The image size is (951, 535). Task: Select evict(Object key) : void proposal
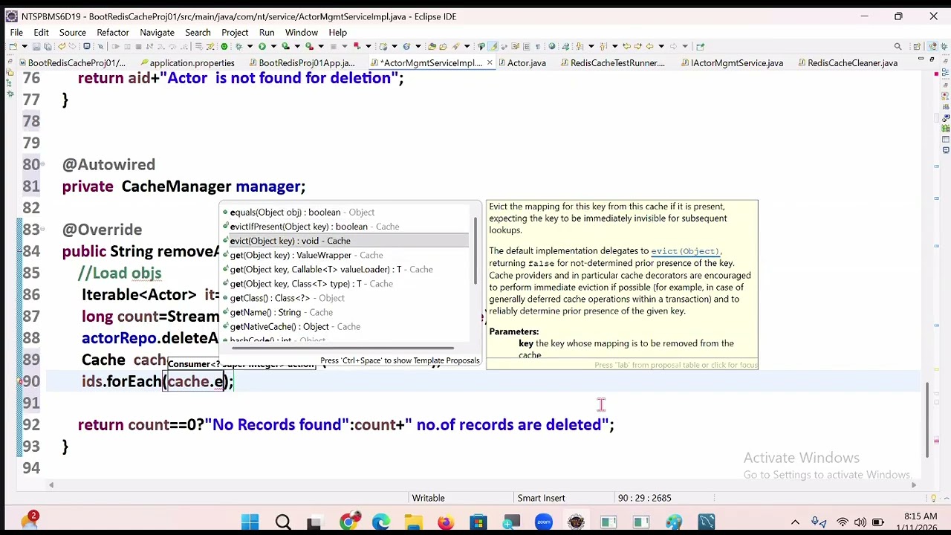(345, 241)
